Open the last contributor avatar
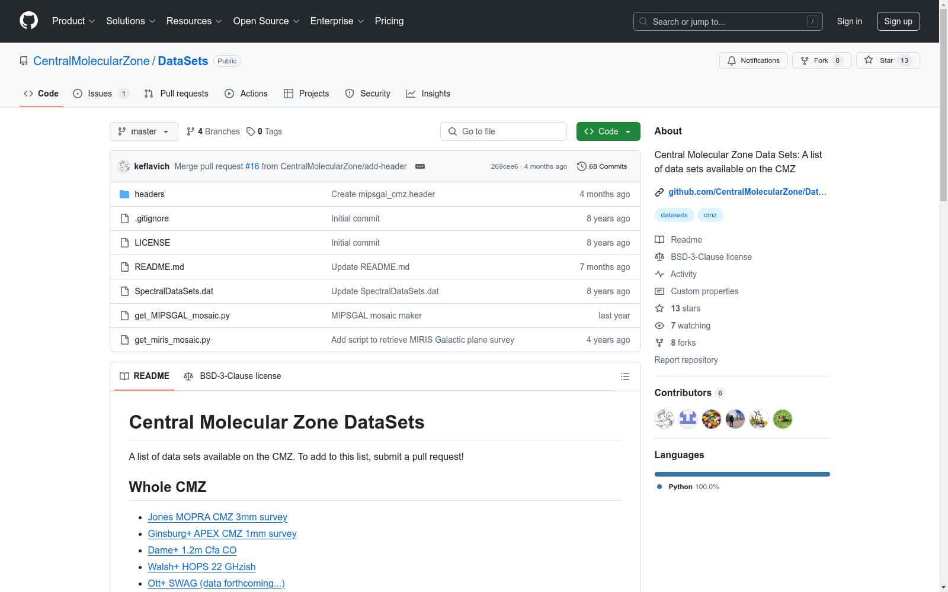The width and height of the screenshot is (948, 592). (x=783, y=419)
